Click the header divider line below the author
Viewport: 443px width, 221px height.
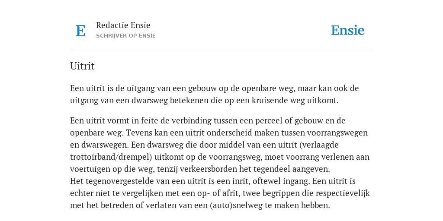221,49
